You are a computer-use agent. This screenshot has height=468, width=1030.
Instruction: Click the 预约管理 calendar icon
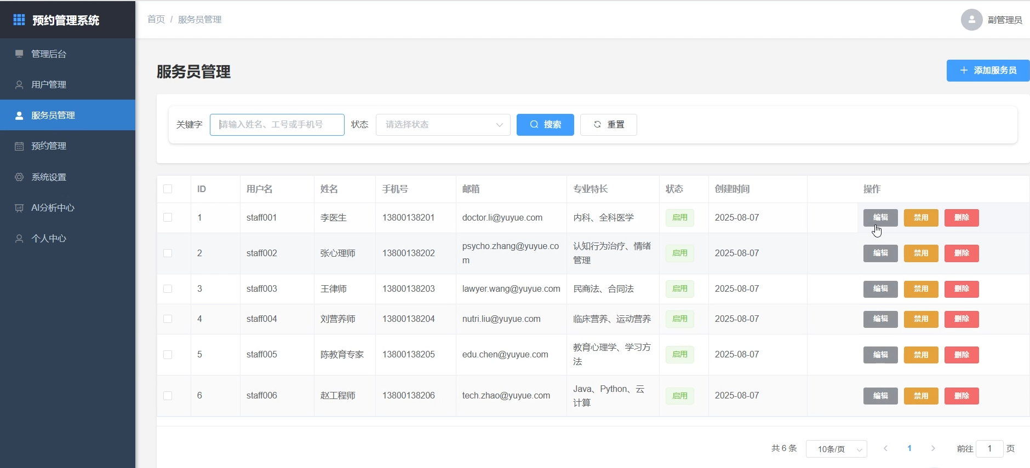(19, 146)
